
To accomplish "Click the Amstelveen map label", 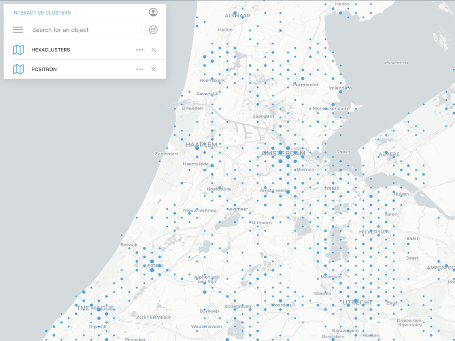I will pyautogui.click(x=273, y=191).
